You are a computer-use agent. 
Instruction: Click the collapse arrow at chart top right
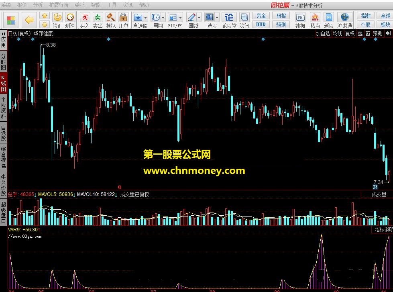coord(388,33)
